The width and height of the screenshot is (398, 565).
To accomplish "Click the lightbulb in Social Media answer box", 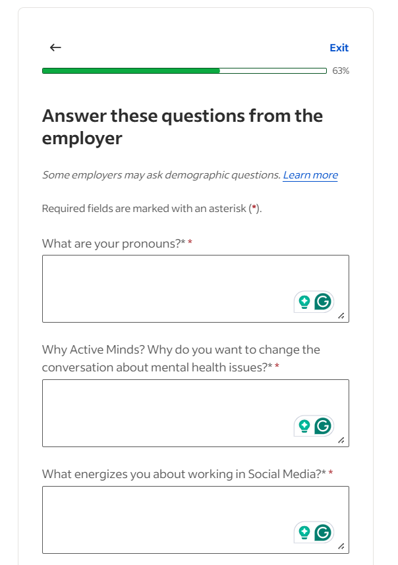I will tap(304, 532).
